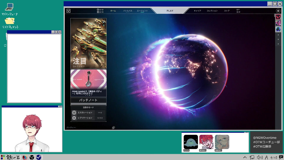Click the 注目のモード heading
284x160 pixels.
[x=88, y=107]
